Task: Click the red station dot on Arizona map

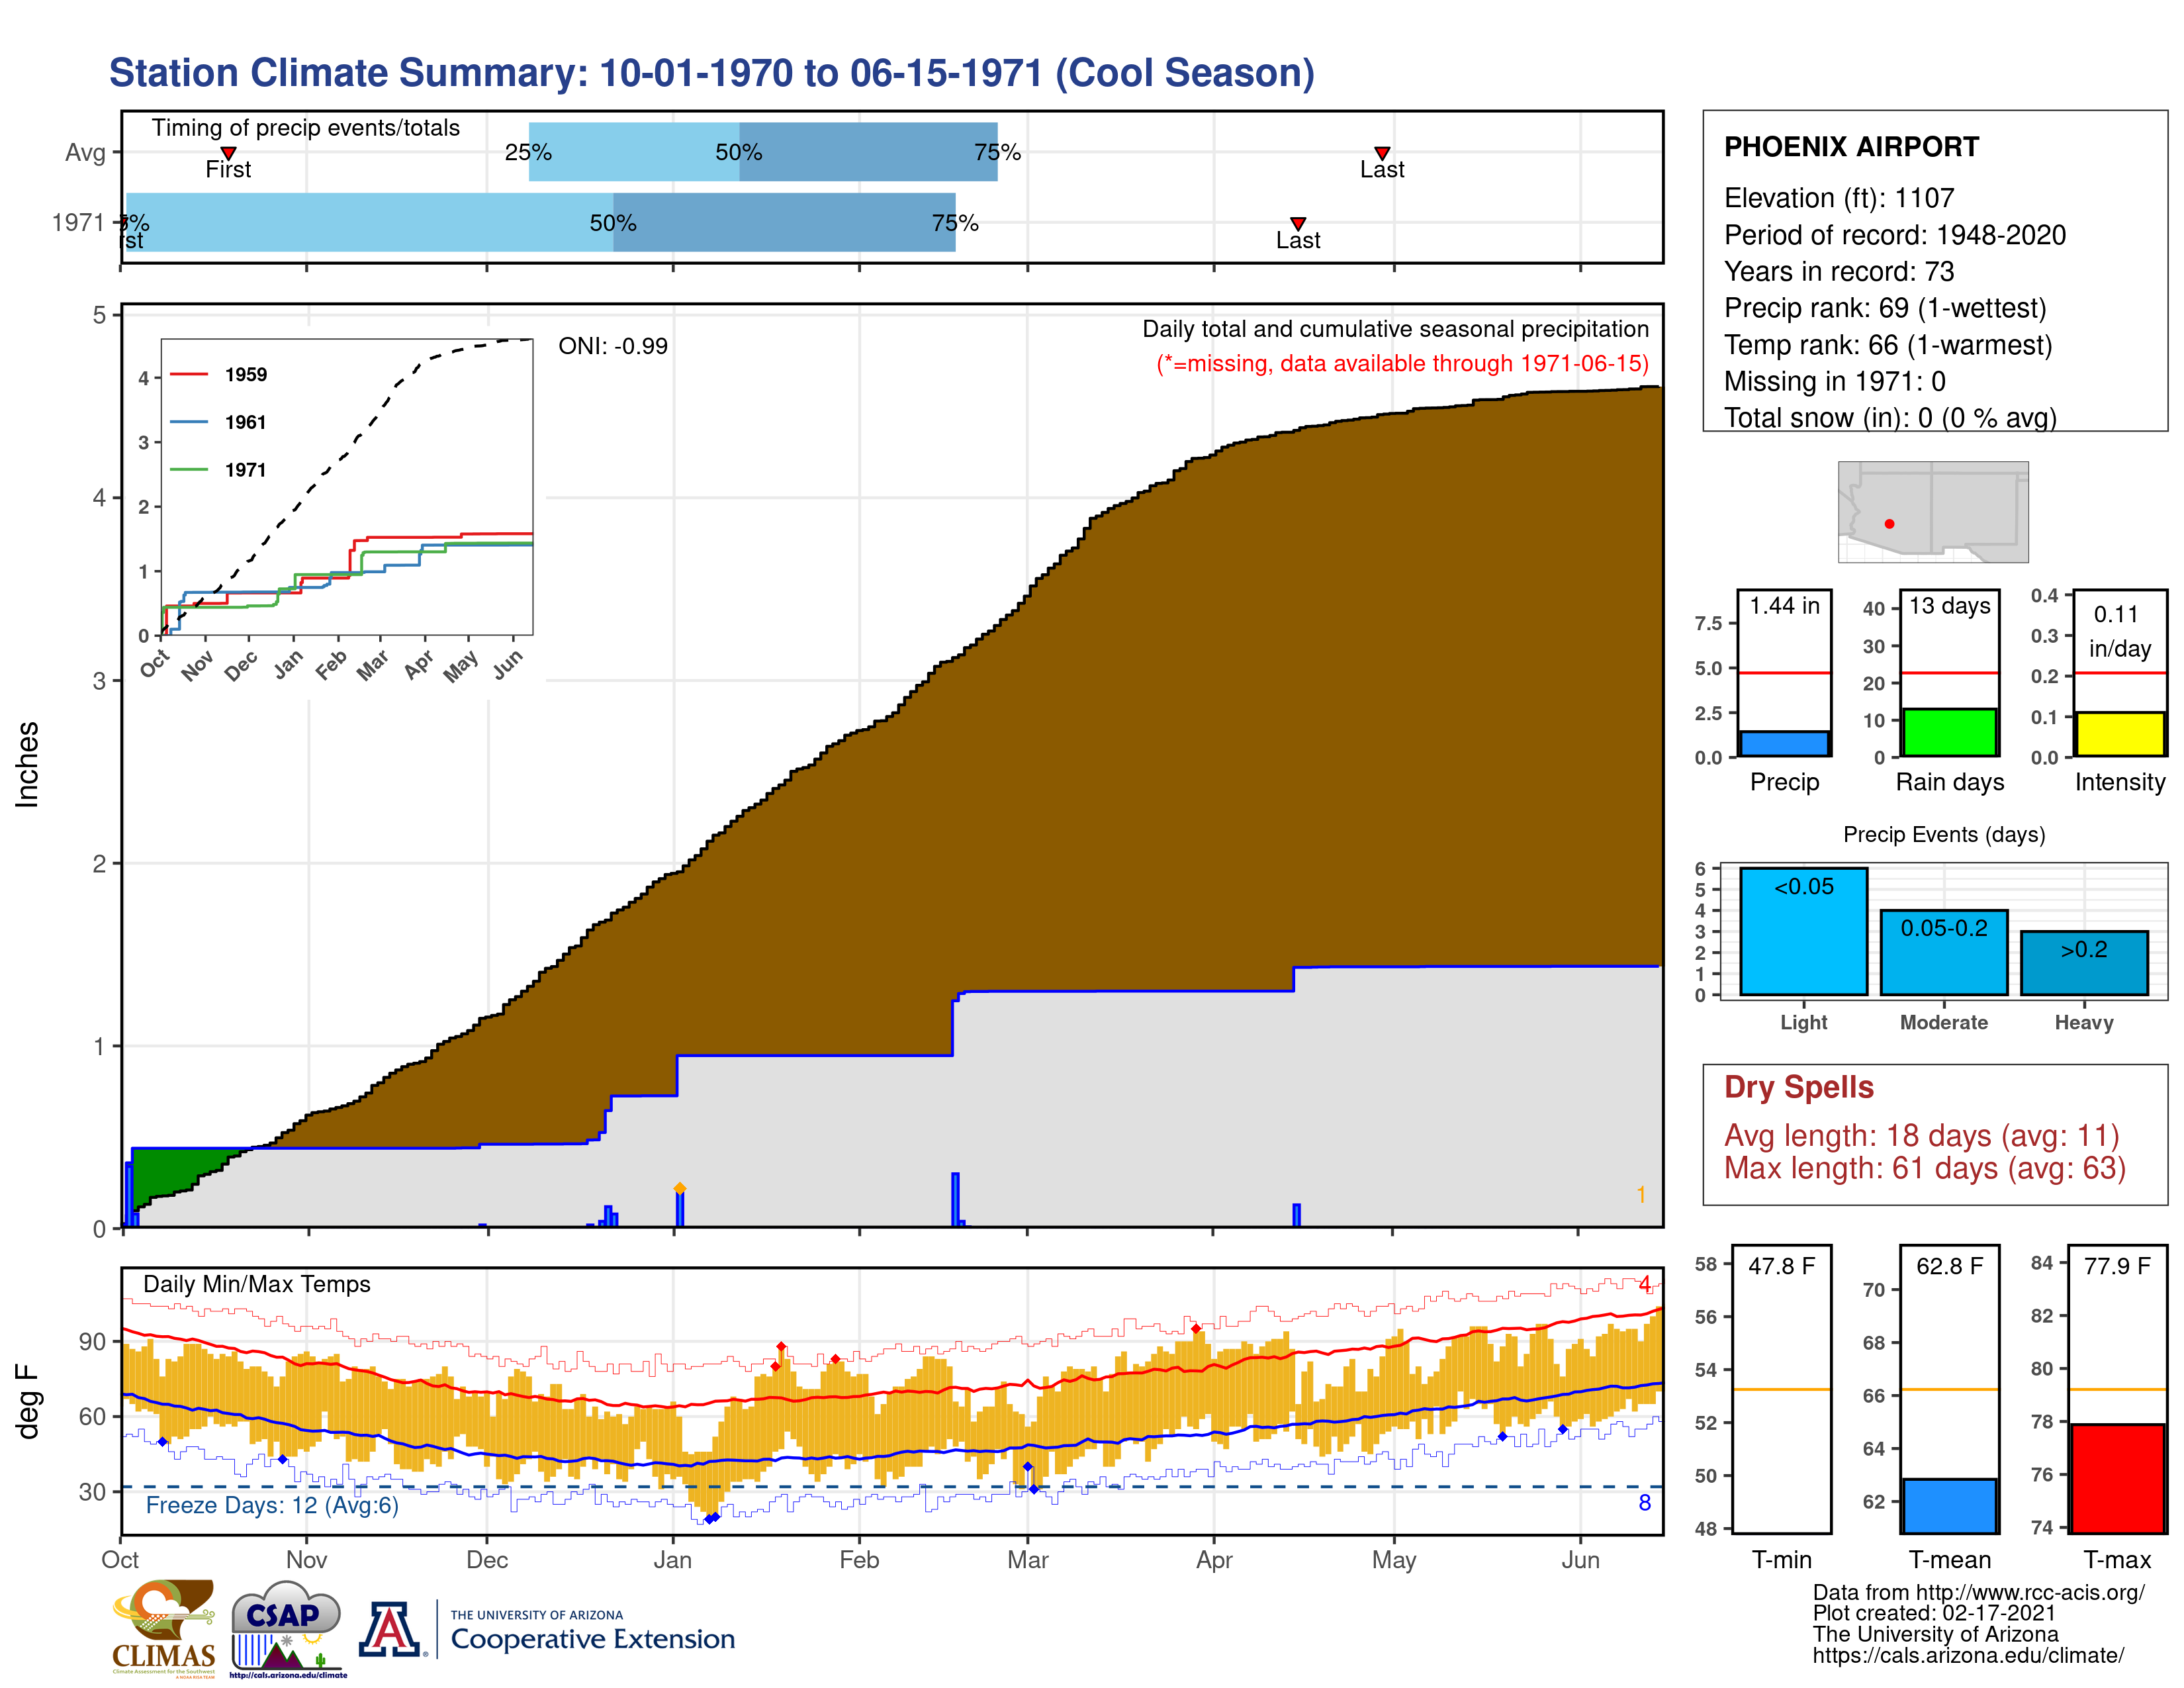Action: coord(1889,524)
